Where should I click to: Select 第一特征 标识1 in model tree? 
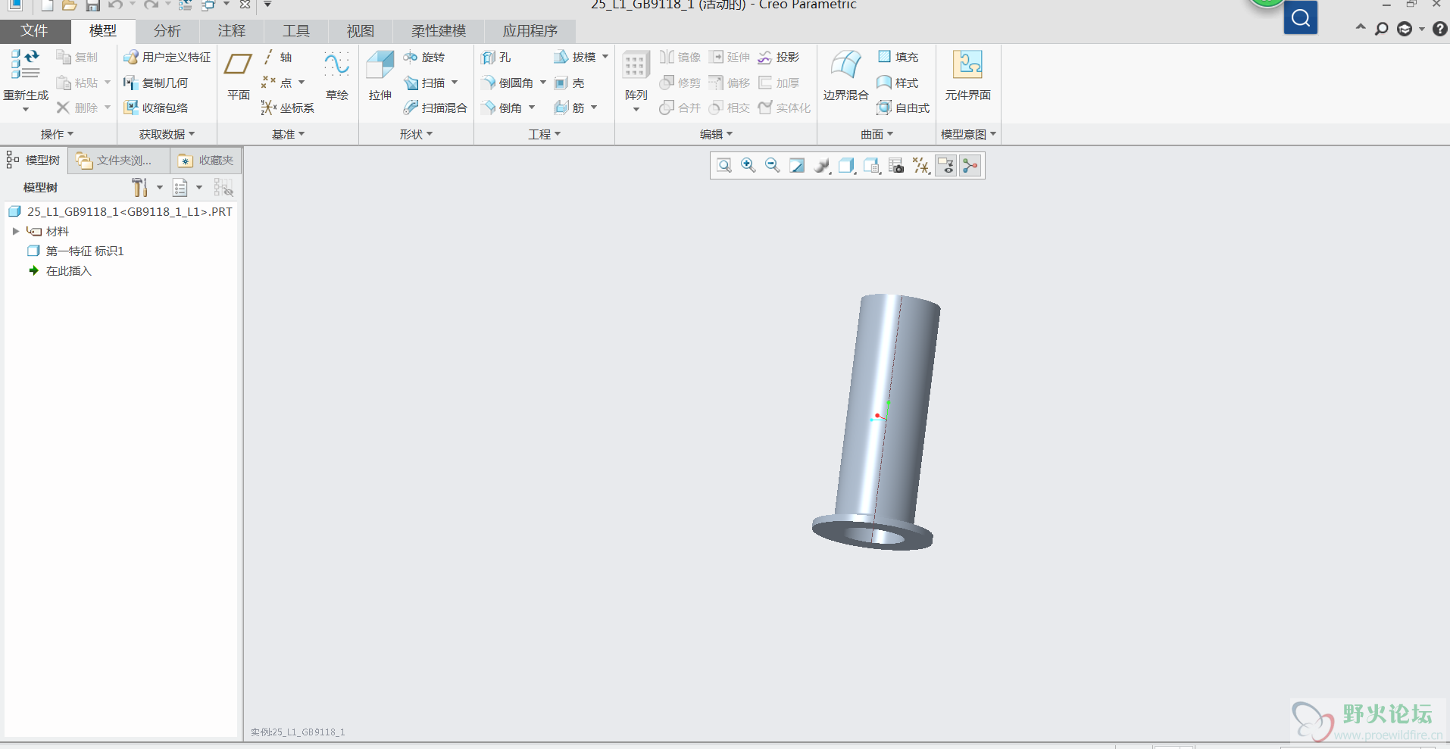76,251
